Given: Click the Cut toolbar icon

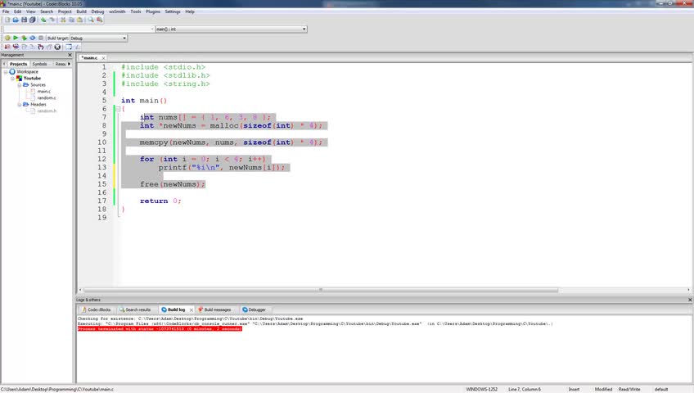Looking at the screenshot, I should coord(63,20).
